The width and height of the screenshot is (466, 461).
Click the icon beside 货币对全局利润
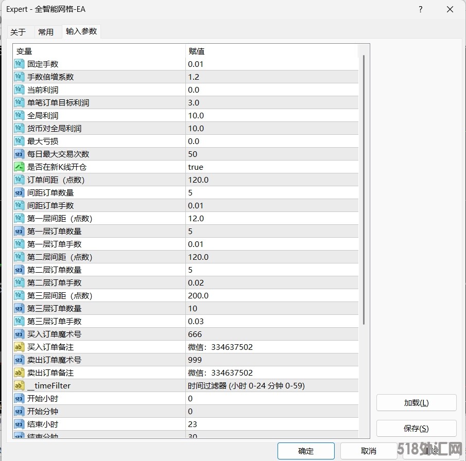20,128
